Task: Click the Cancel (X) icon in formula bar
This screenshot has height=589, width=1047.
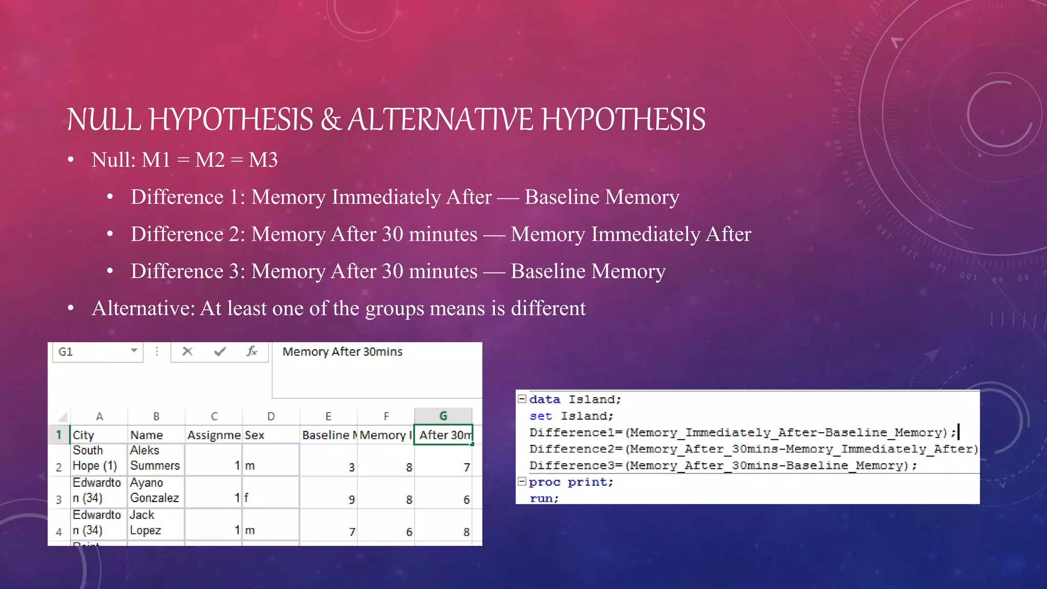Action: click(x=187, y=351)
